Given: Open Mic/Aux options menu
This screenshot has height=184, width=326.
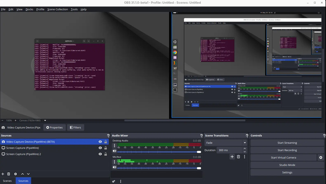Looking at the screenshot, I should coord(115,162).
